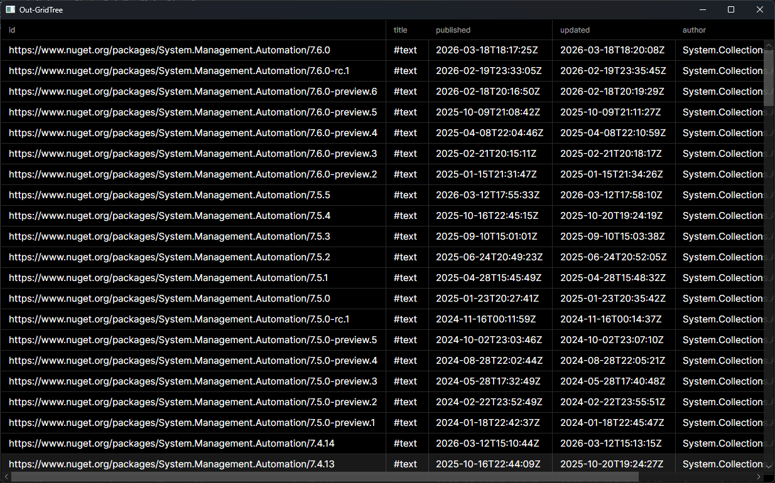Click updated date 2026-02-18T20:19:29Z

click(612, 92)
